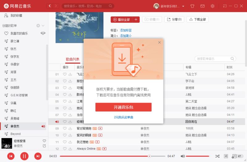Go forward with the right arrow
247x162 pixels.
56,6
